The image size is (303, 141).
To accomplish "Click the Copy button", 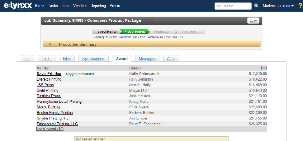I will tap(253, 21).
